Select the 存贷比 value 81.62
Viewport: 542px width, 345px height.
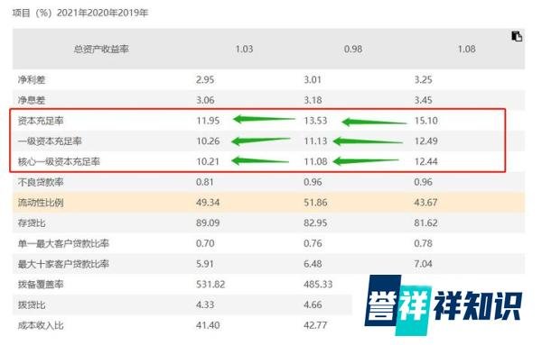425,223
